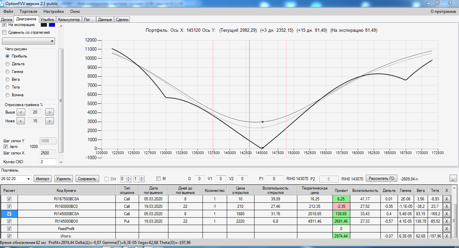This screenshot has height=248, width=459.
Task: Open the strategy comparison dropdown
Action: [28, 41]
